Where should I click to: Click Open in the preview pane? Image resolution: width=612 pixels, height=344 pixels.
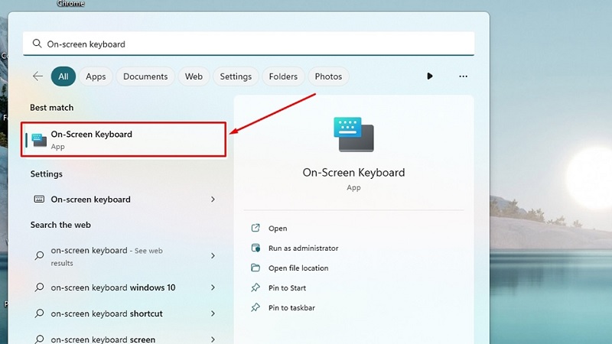tap(278, 229)
